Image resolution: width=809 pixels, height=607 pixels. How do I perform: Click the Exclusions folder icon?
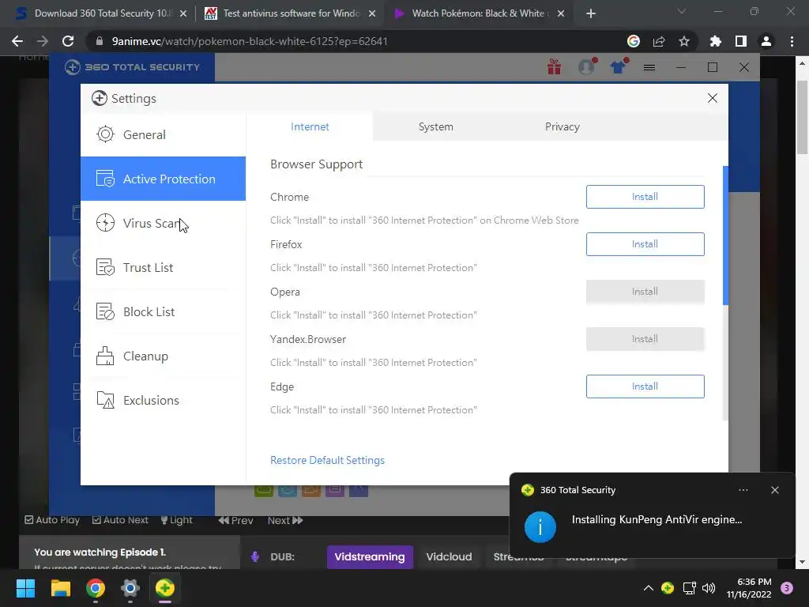point(105,400)
